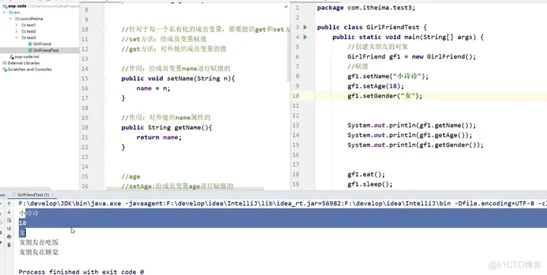Click fold end marker at line 17

click(104, 99)
